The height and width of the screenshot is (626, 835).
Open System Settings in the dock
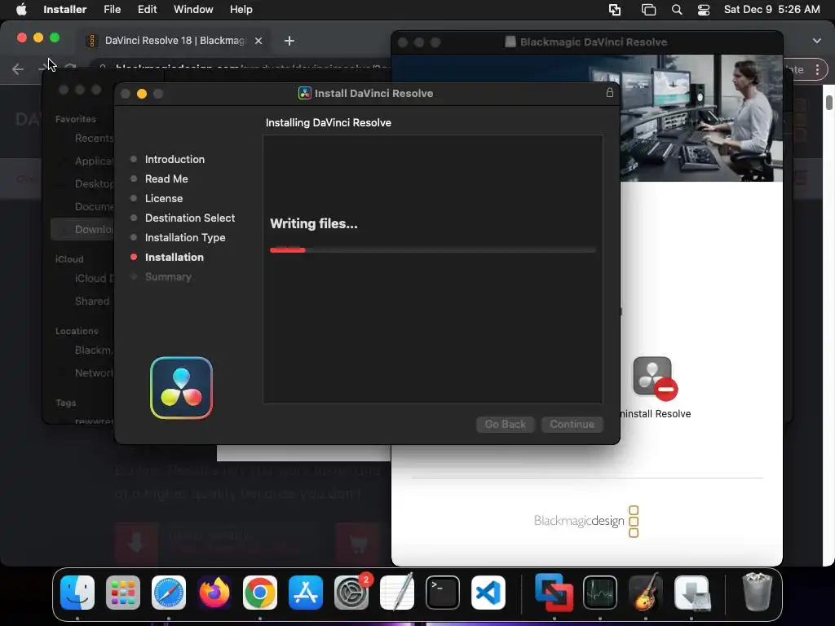(351, 593)
